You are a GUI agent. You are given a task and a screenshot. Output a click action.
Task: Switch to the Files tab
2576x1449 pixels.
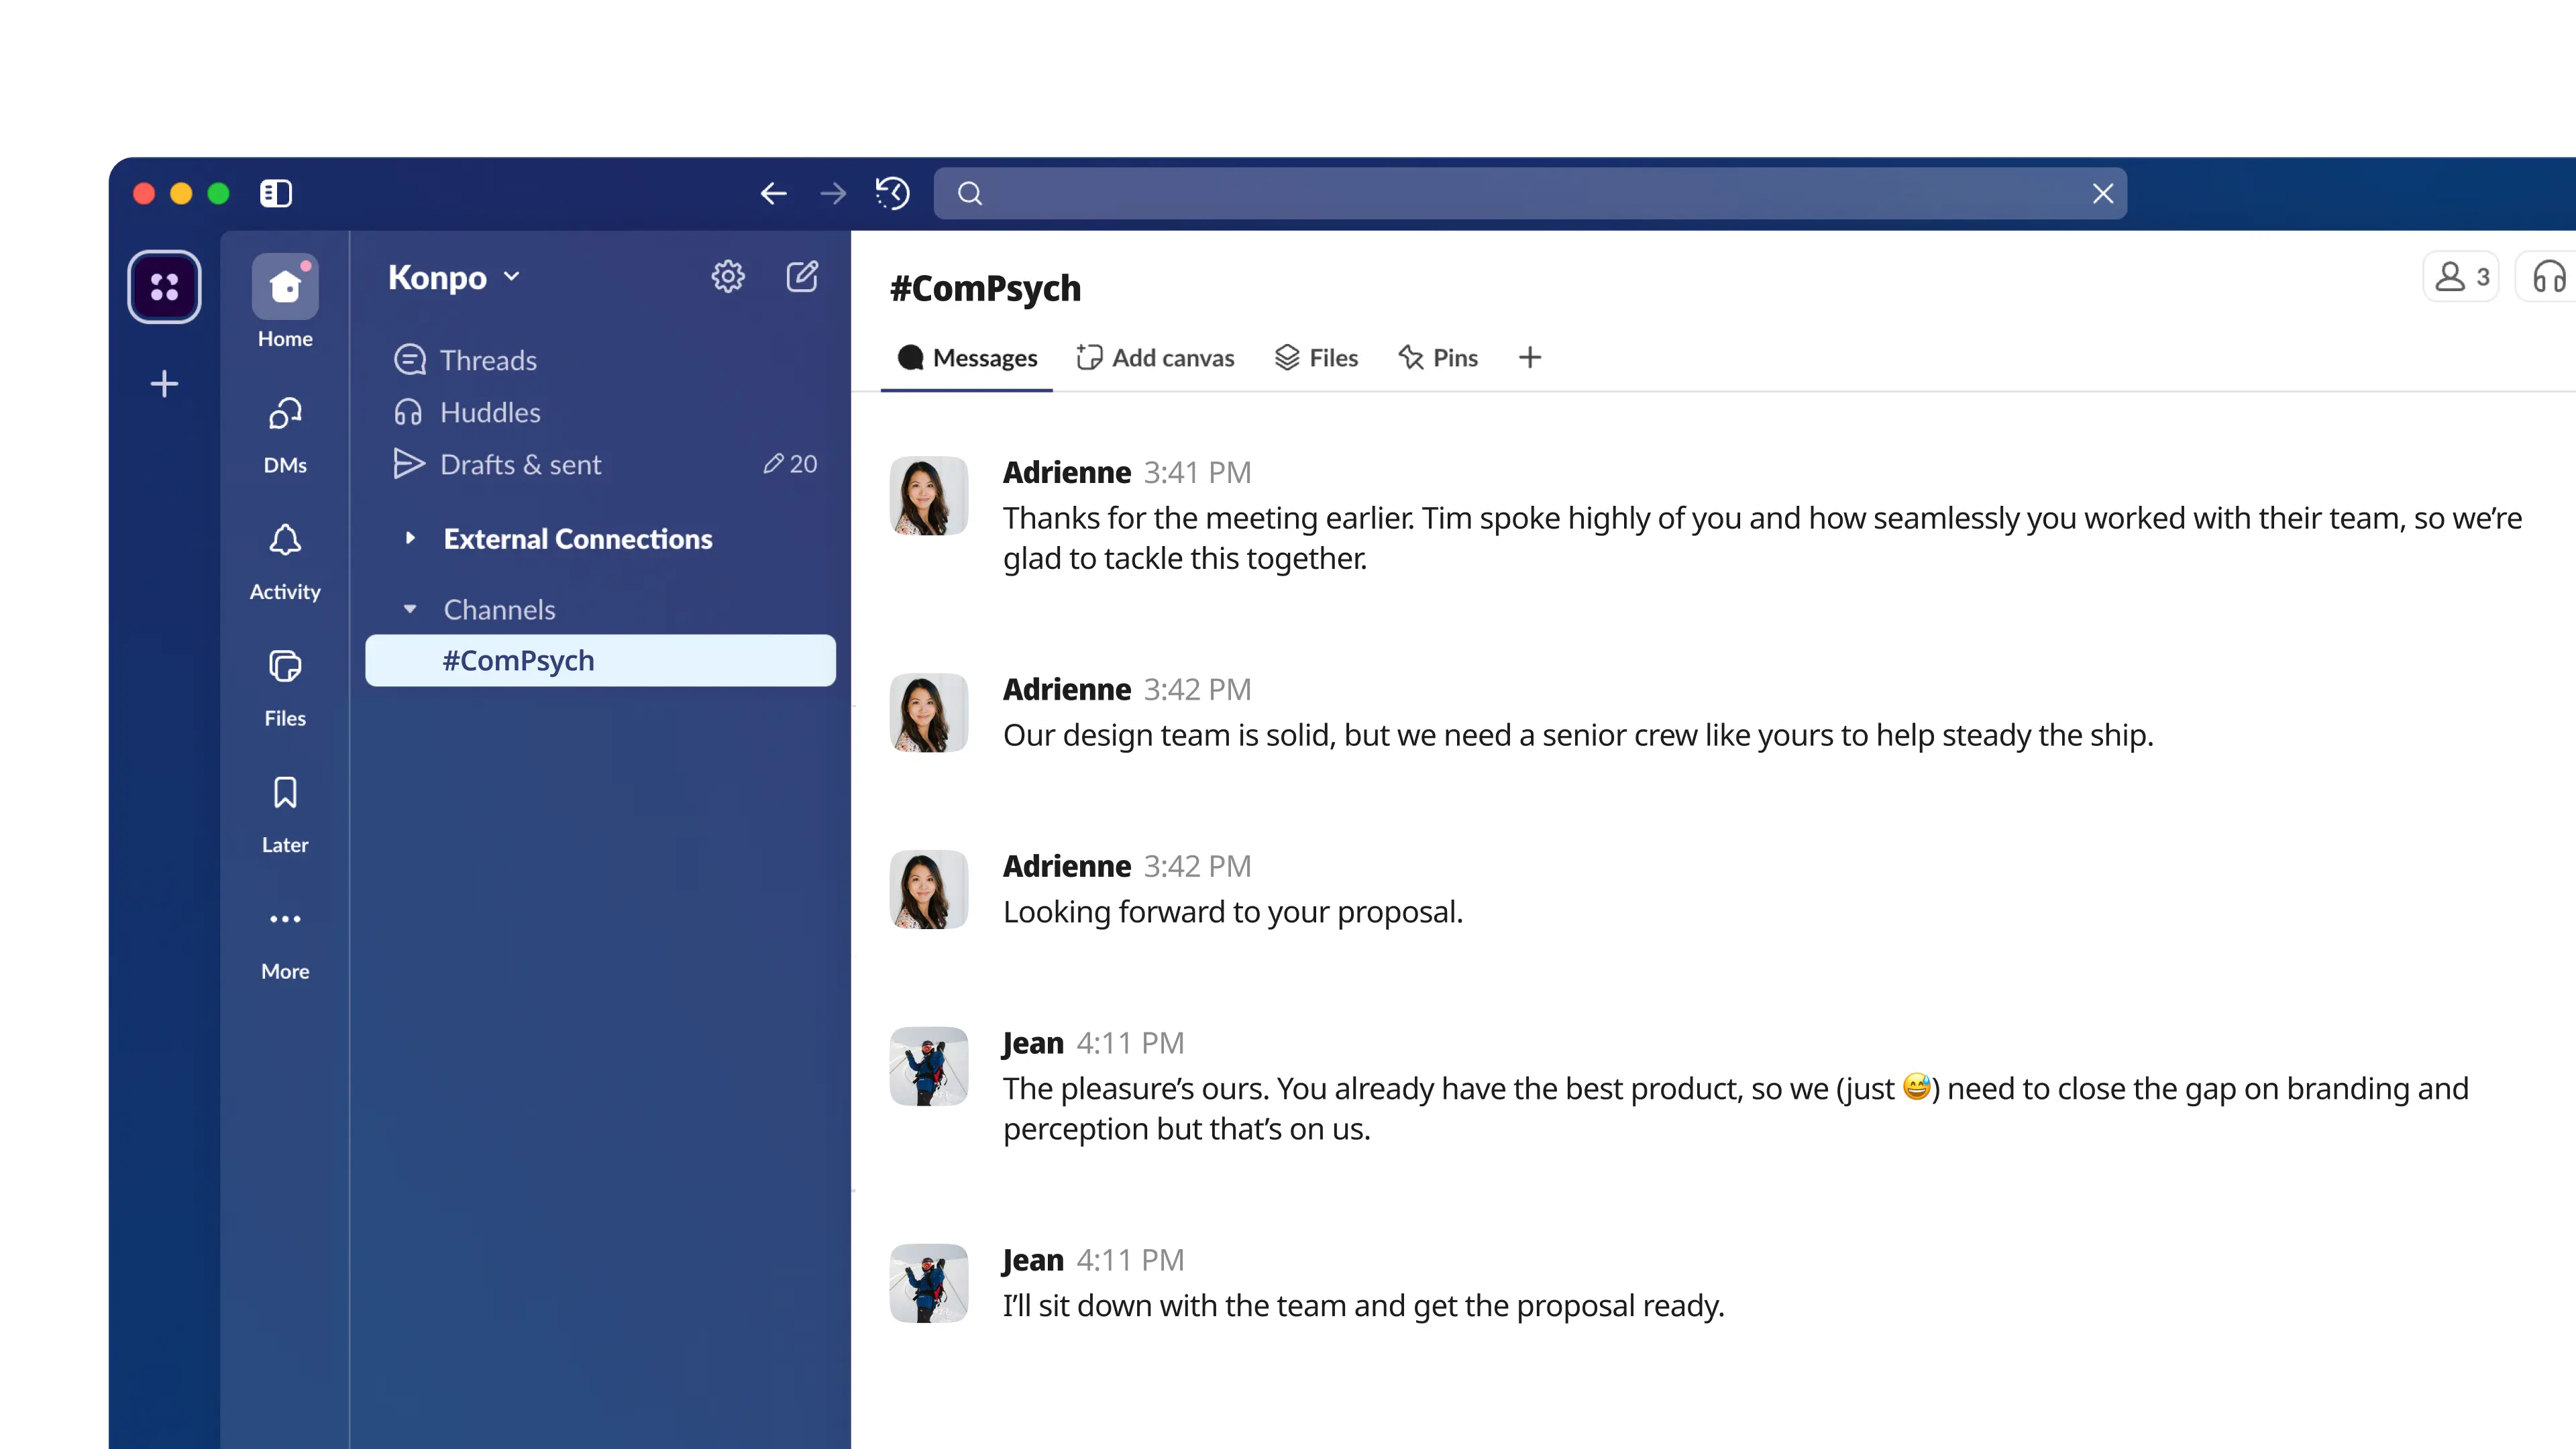pos(1317,358)
